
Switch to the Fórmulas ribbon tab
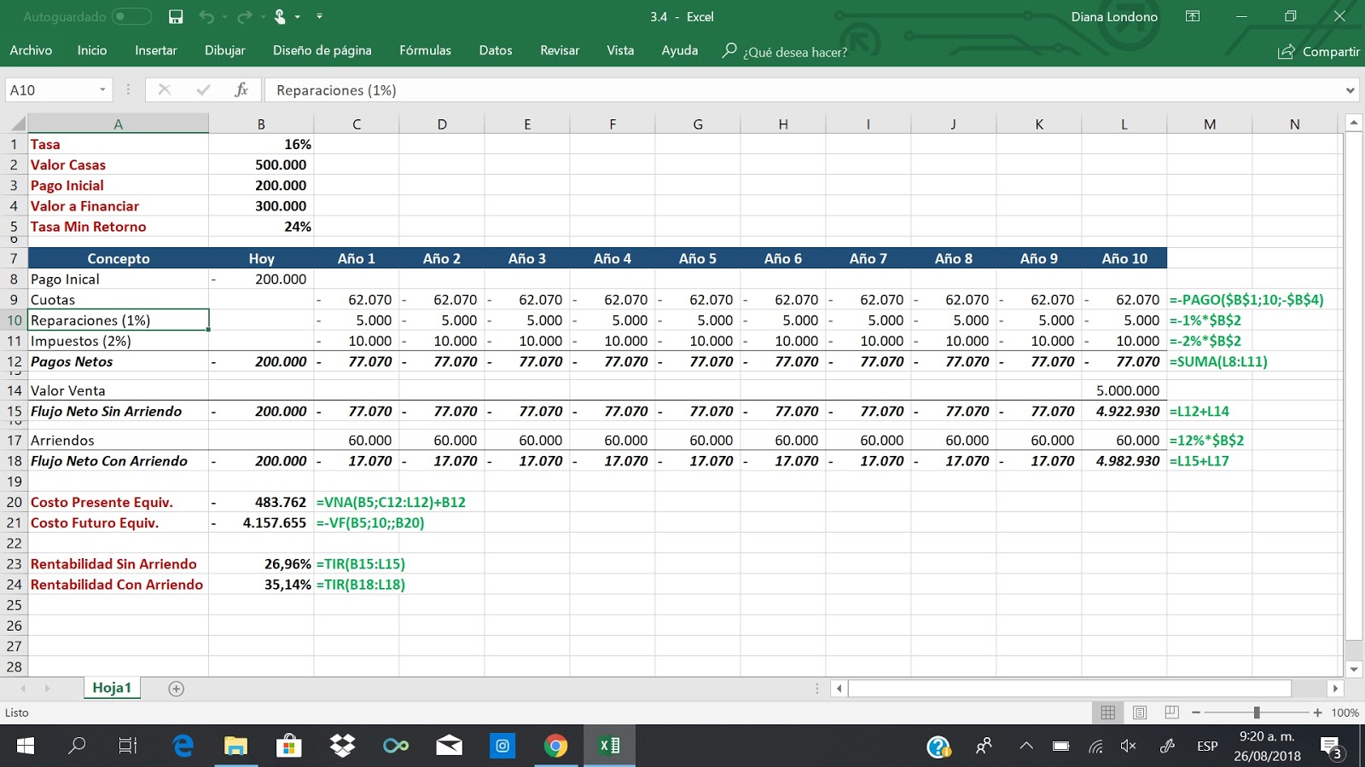tap(425, 50)
